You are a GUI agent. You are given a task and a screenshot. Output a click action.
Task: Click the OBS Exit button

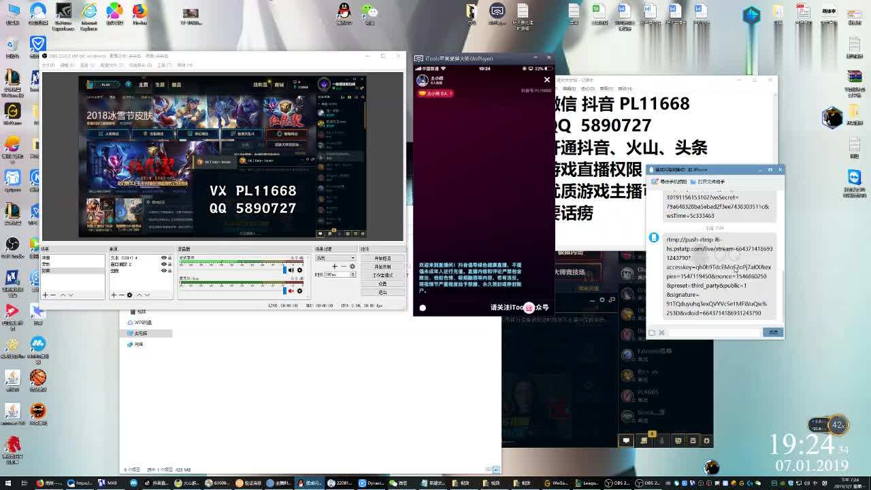[382, 292]
